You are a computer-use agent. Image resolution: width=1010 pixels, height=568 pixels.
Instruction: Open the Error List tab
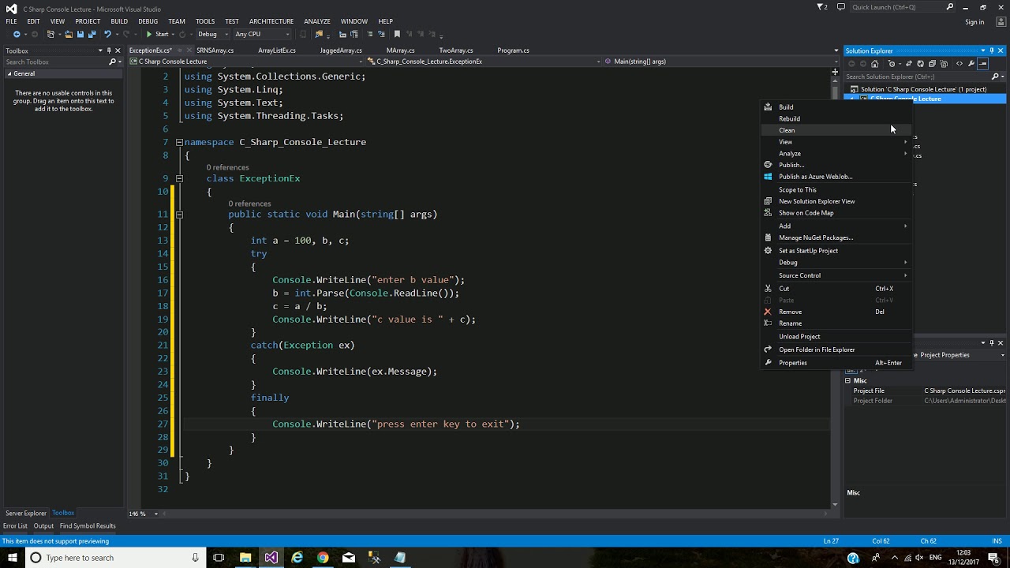15,526
